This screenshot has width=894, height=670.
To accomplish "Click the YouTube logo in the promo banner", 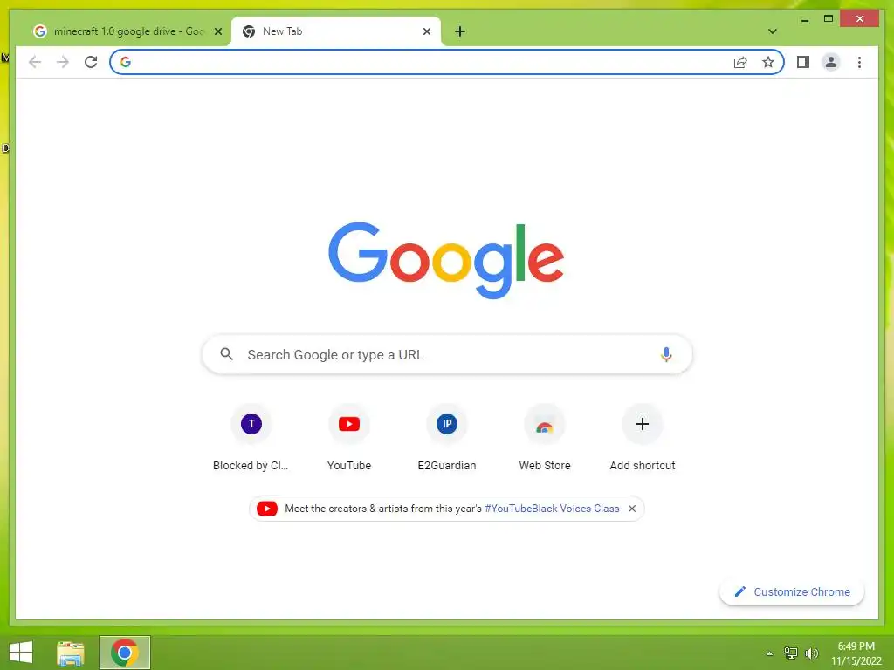I will click(267, 509).
